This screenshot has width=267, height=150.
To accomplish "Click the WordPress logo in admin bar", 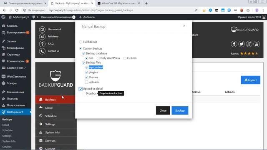I will (3, 17).
